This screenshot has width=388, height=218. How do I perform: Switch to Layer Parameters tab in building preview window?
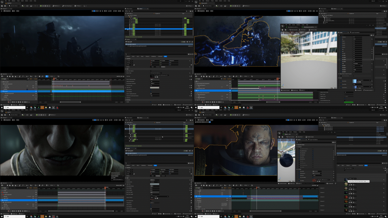coord(355,32)
